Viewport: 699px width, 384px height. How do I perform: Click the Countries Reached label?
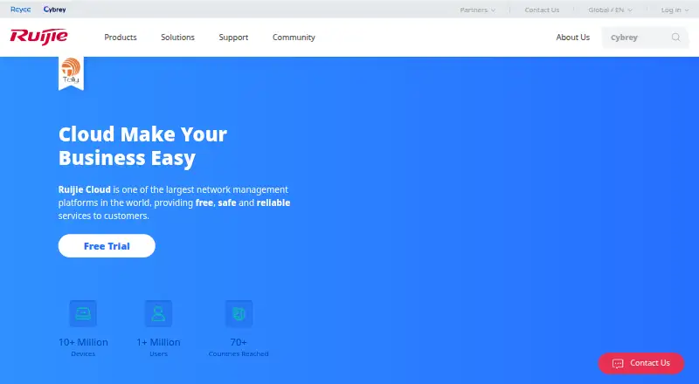[x=239, y=353]
